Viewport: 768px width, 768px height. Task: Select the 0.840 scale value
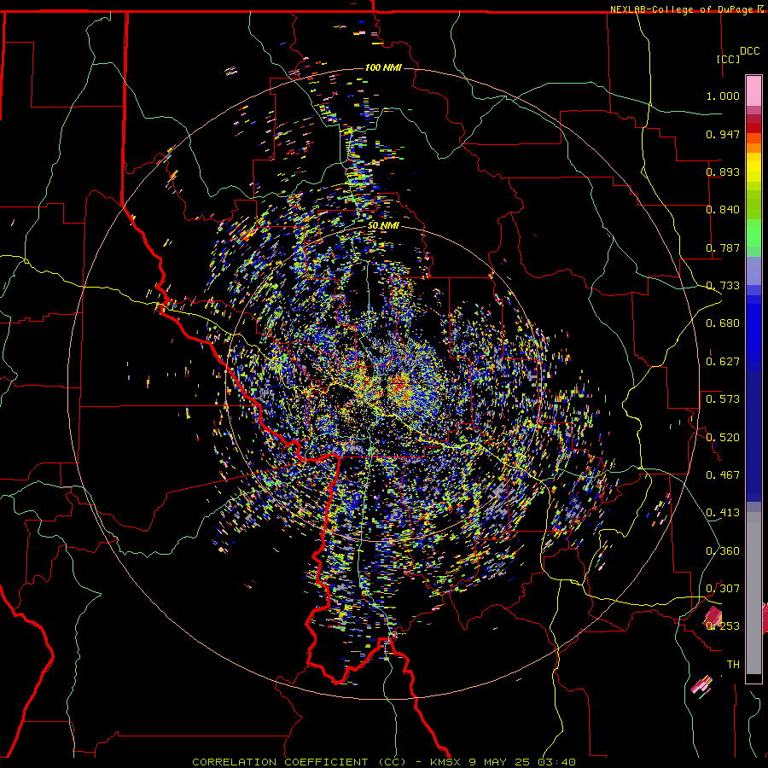click(x=723, y=210)
